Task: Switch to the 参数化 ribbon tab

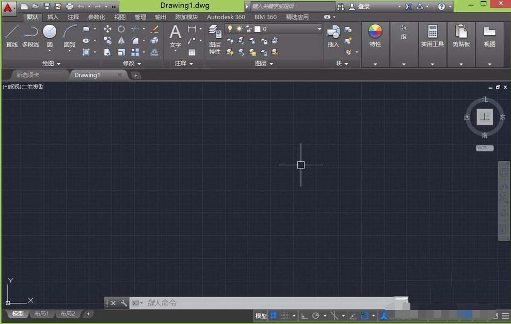Action: (97, 17)
